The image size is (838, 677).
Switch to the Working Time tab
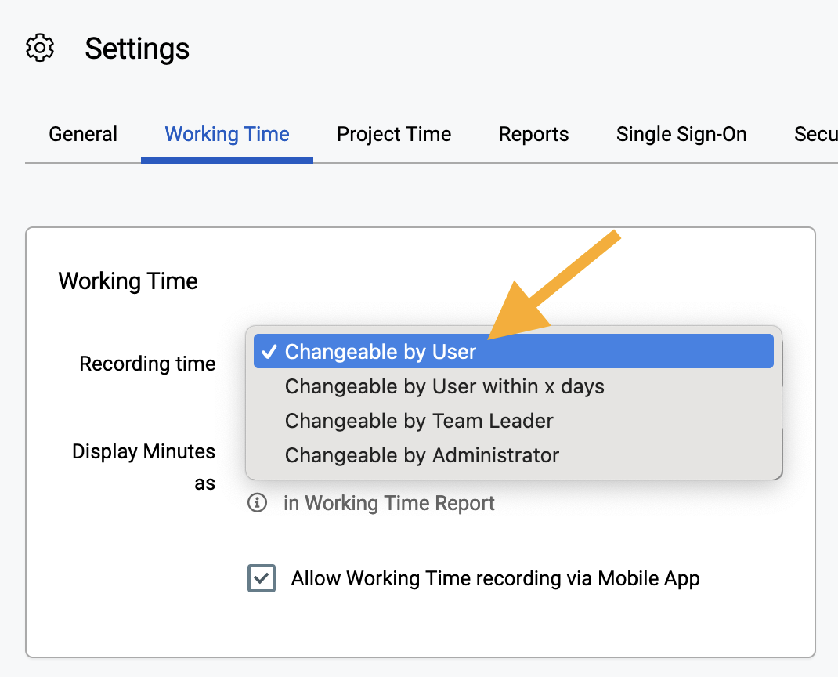[x=227, y=134]
